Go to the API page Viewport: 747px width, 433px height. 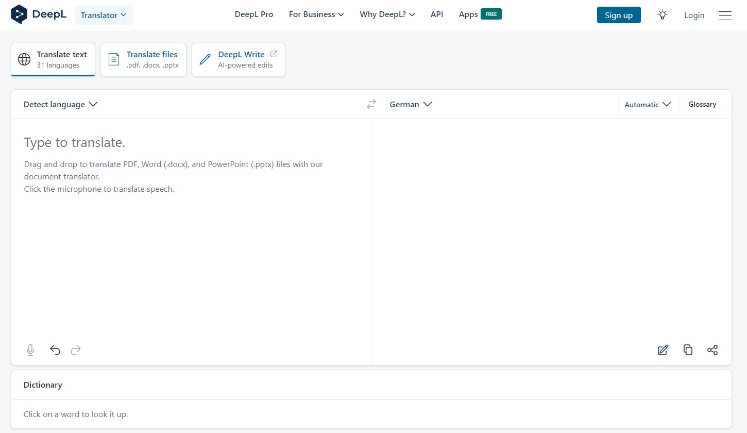[437, 14]
